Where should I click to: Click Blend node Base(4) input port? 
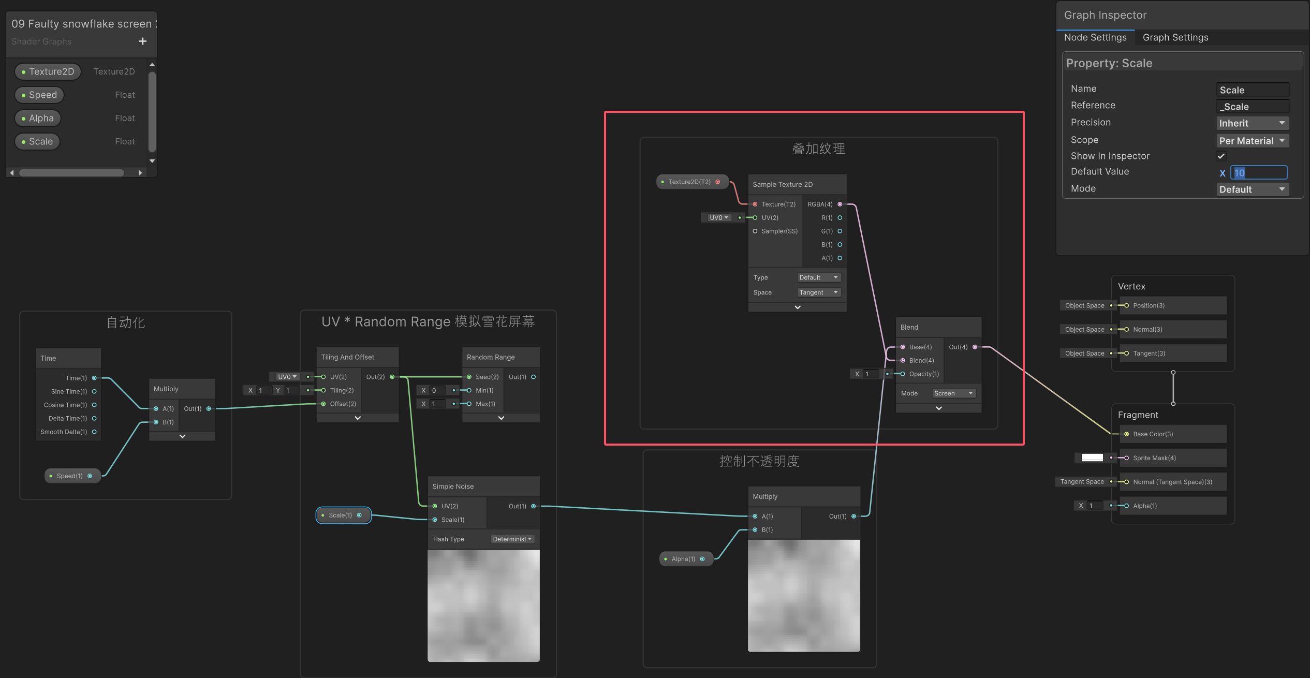[903, 347]
